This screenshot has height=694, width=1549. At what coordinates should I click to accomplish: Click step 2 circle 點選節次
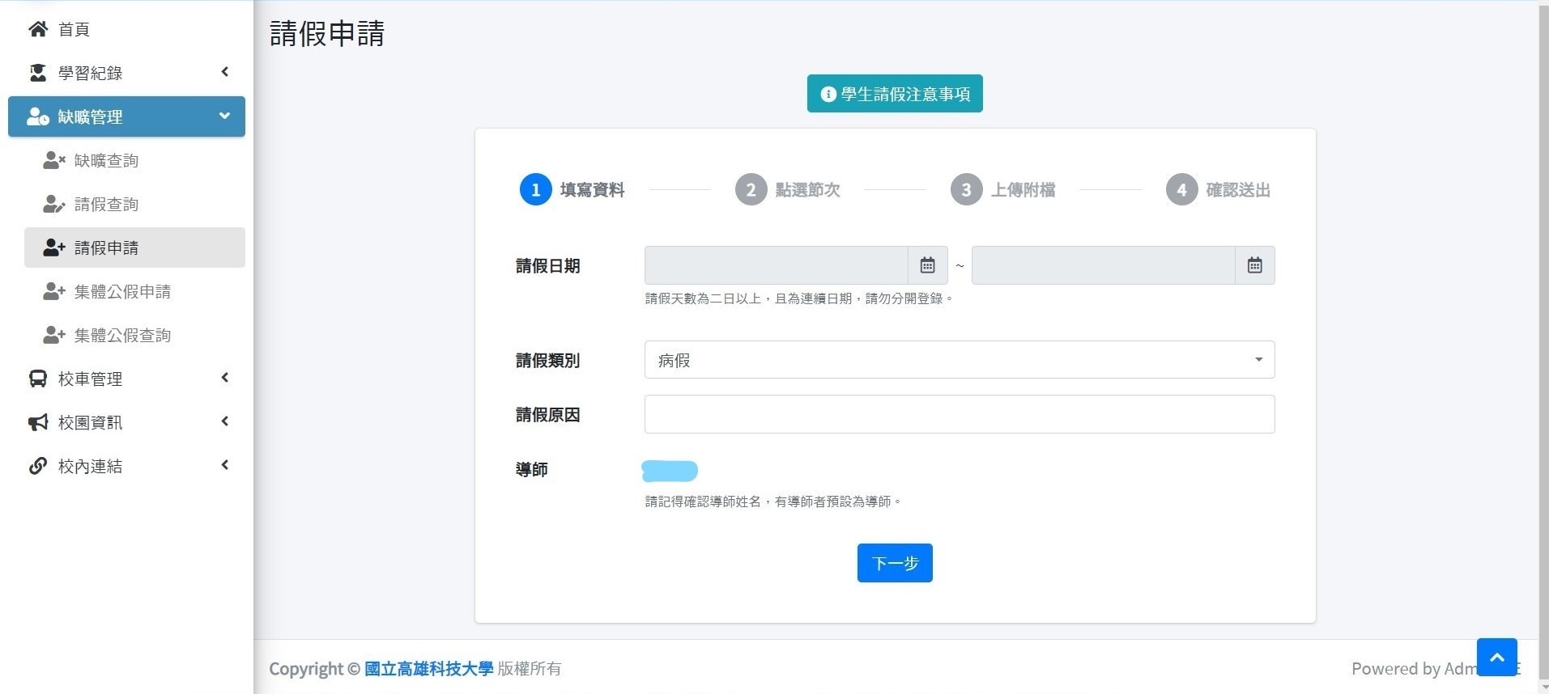tap(751, 190)
